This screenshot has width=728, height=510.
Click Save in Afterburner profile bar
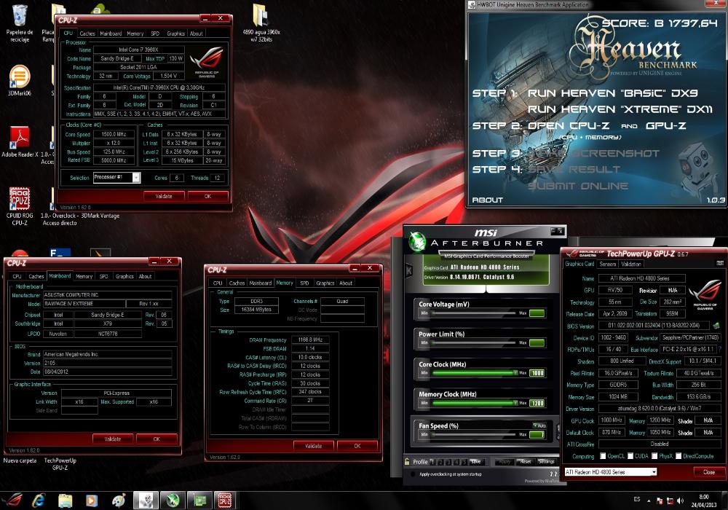click(476, 462)
